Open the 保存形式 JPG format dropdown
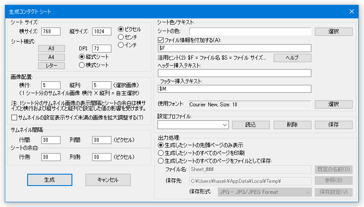Image resolution: width=364 pixels, height=207 pixels. click(264, 192)
